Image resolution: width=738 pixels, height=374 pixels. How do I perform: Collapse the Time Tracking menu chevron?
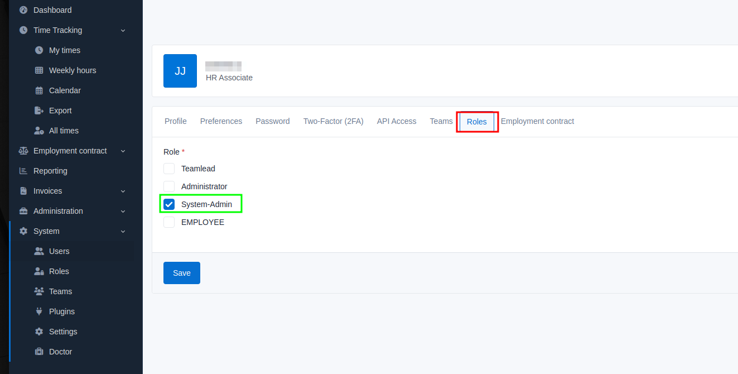coord(123,30)
